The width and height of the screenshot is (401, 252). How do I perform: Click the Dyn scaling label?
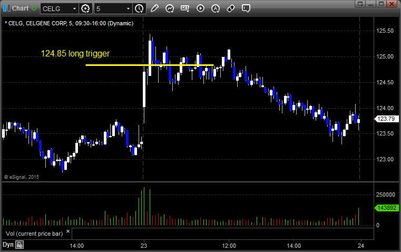pos(8,245)
